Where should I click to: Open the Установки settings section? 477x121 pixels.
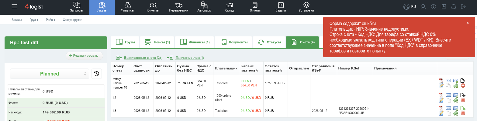(x=306, y=7)
